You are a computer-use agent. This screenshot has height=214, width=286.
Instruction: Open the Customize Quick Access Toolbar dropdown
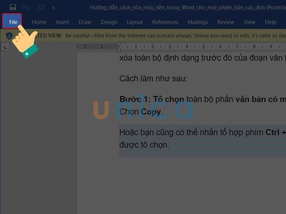54,7
